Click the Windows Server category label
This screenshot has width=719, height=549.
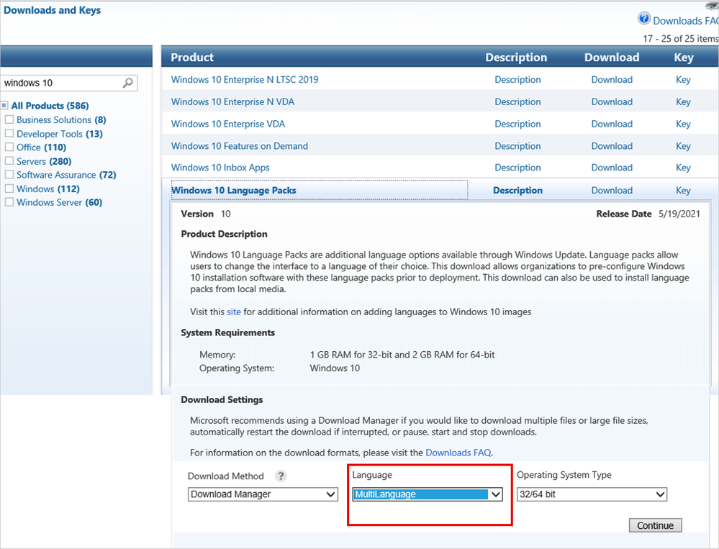[59, 203]
